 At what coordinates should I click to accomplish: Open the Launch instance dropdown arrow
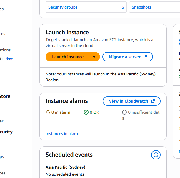point(95,57)
